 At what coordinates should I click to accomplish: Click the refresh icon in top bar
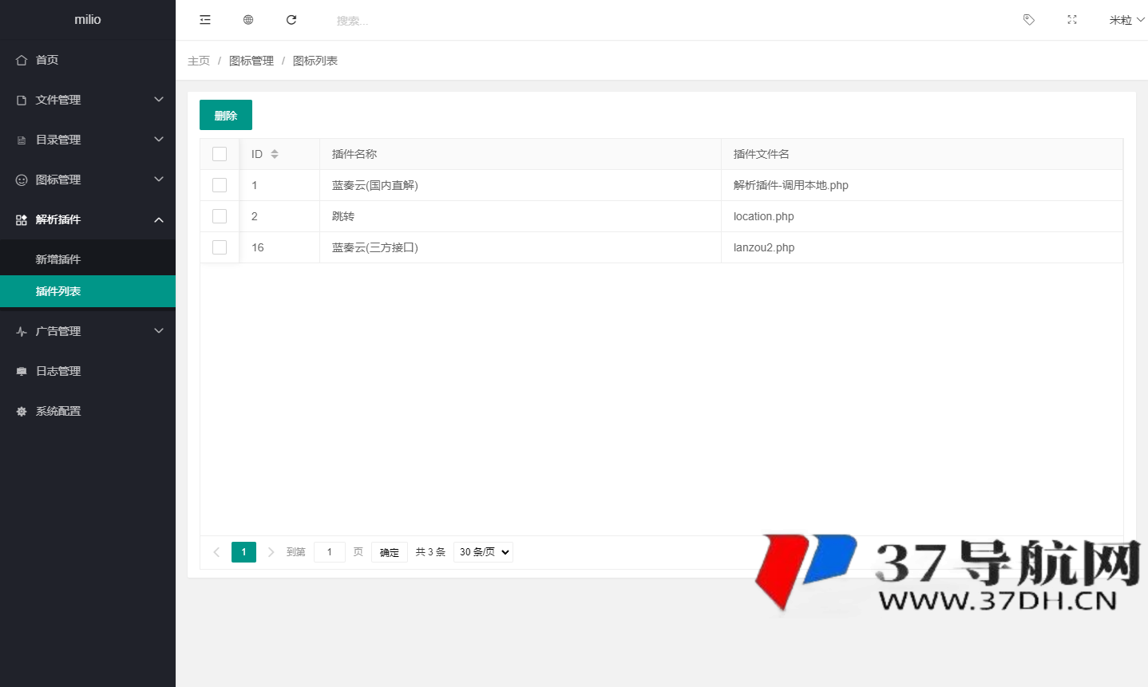[x=291, y=20]
